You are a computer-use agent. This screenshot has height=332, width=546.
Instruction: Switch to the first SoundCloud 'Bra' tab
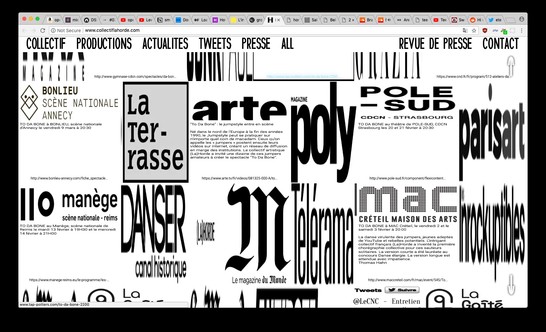(x=366, y=20)
